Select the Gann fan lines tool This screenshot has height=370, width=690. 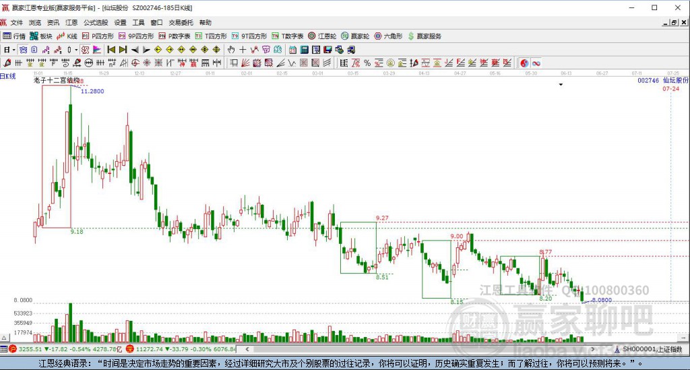point(245,63)
